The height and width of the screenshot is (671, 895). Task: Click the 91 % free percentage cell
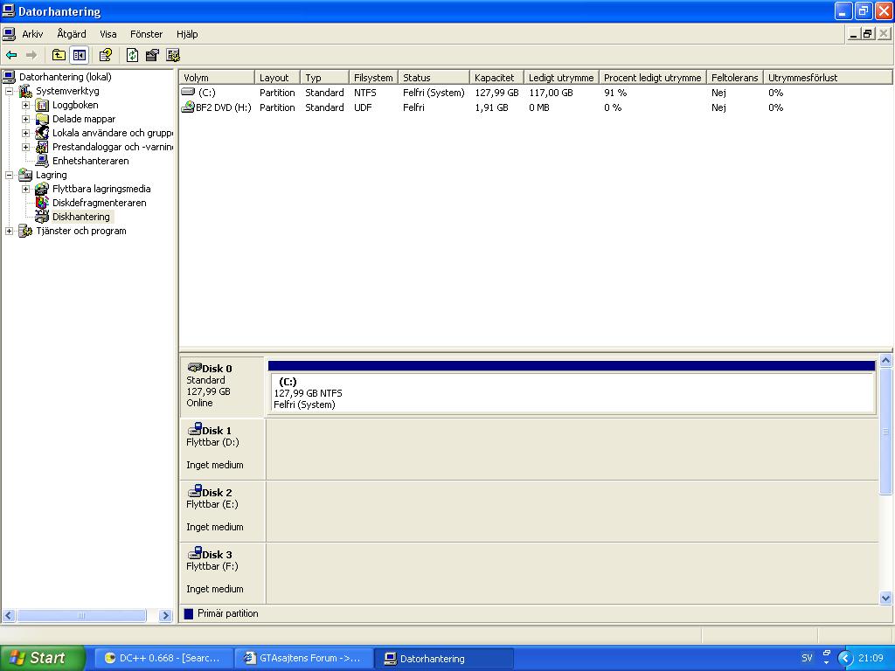point(615,93)
